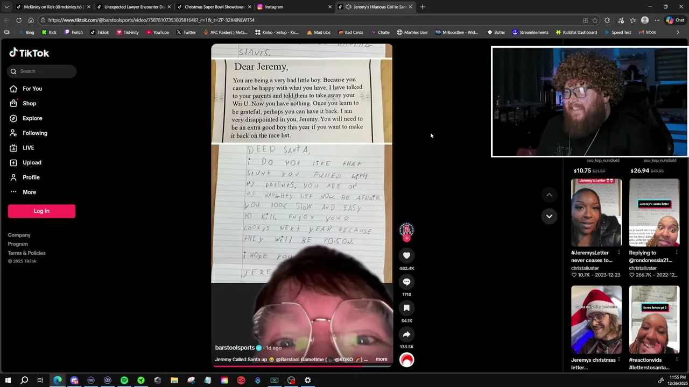This screenshot has height=387, width=689.
Task: Open the KickBot Dashboard bookmark
Action: coord(576,32)
